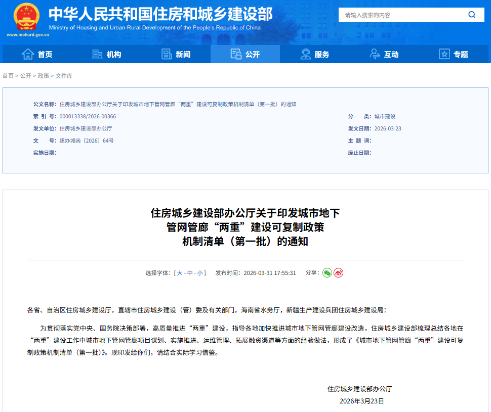Click the people icon beside 互动

click(375, 54)
